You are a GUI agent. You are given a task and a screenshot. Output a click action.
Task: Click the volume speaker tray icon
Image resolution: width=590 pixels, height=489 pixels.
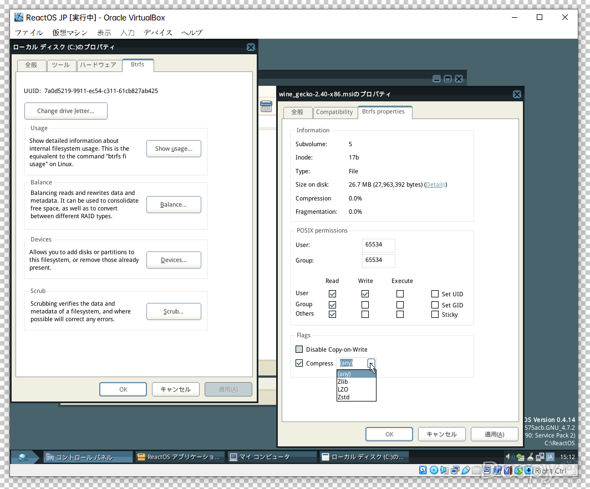[510, 457]
